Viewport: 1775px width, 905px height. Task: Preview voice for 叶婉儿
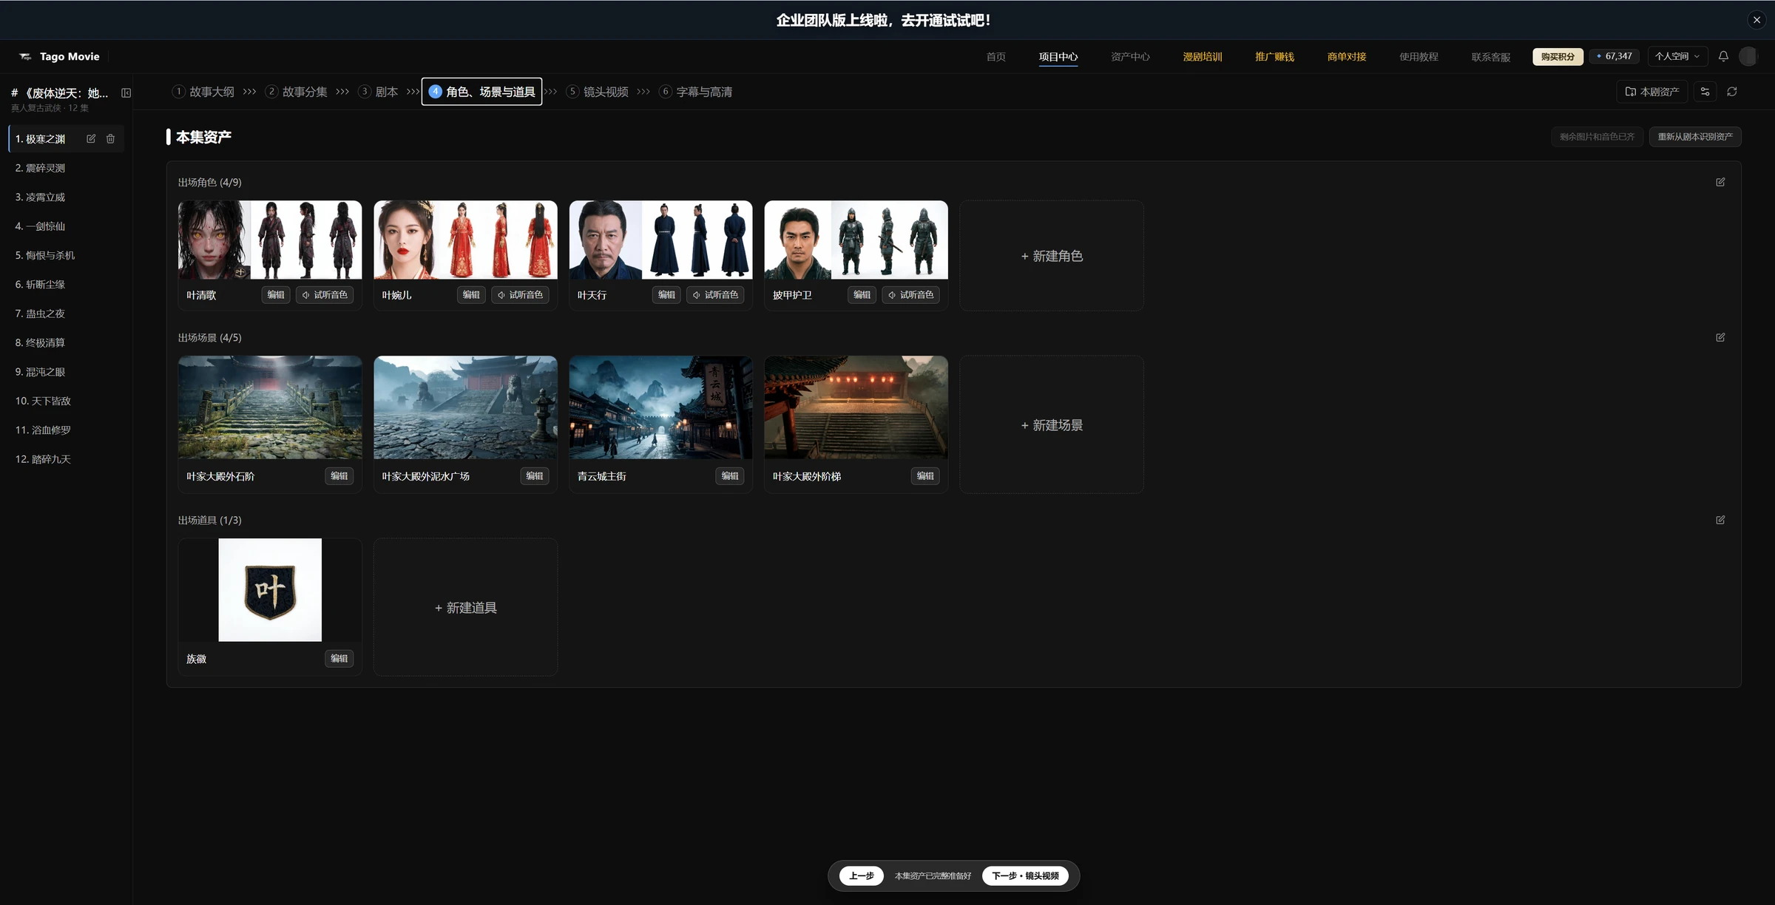click(520, 295)
